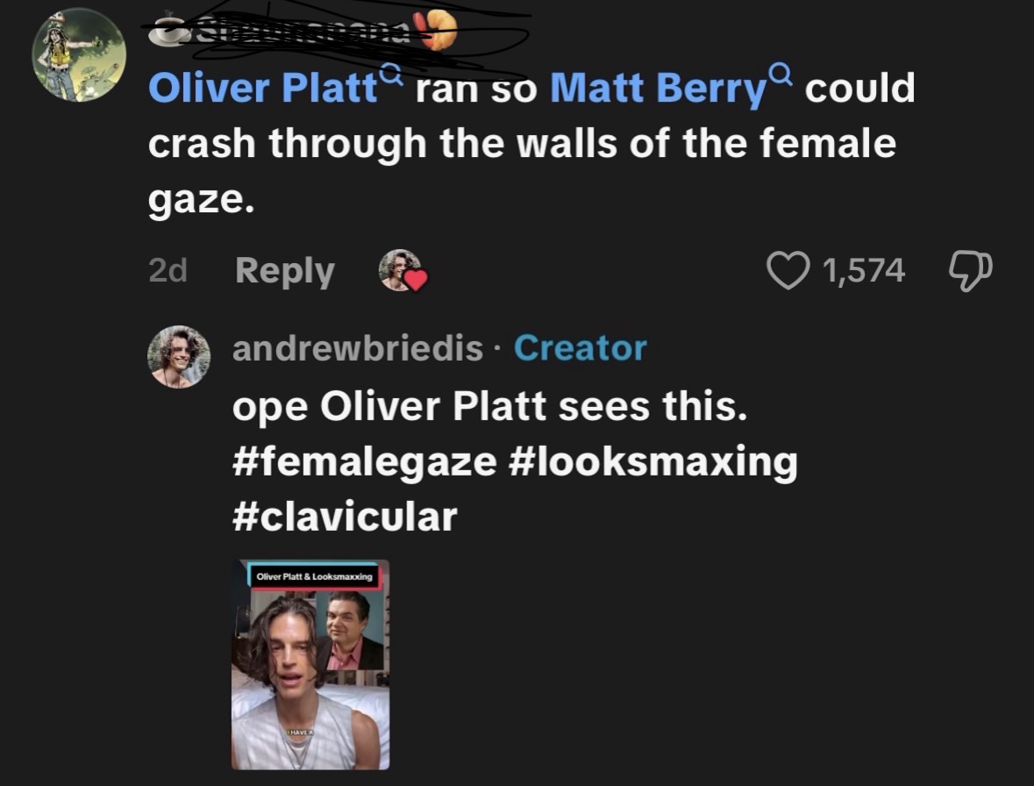Open the #femalegaze hashtag

point(364,462)
